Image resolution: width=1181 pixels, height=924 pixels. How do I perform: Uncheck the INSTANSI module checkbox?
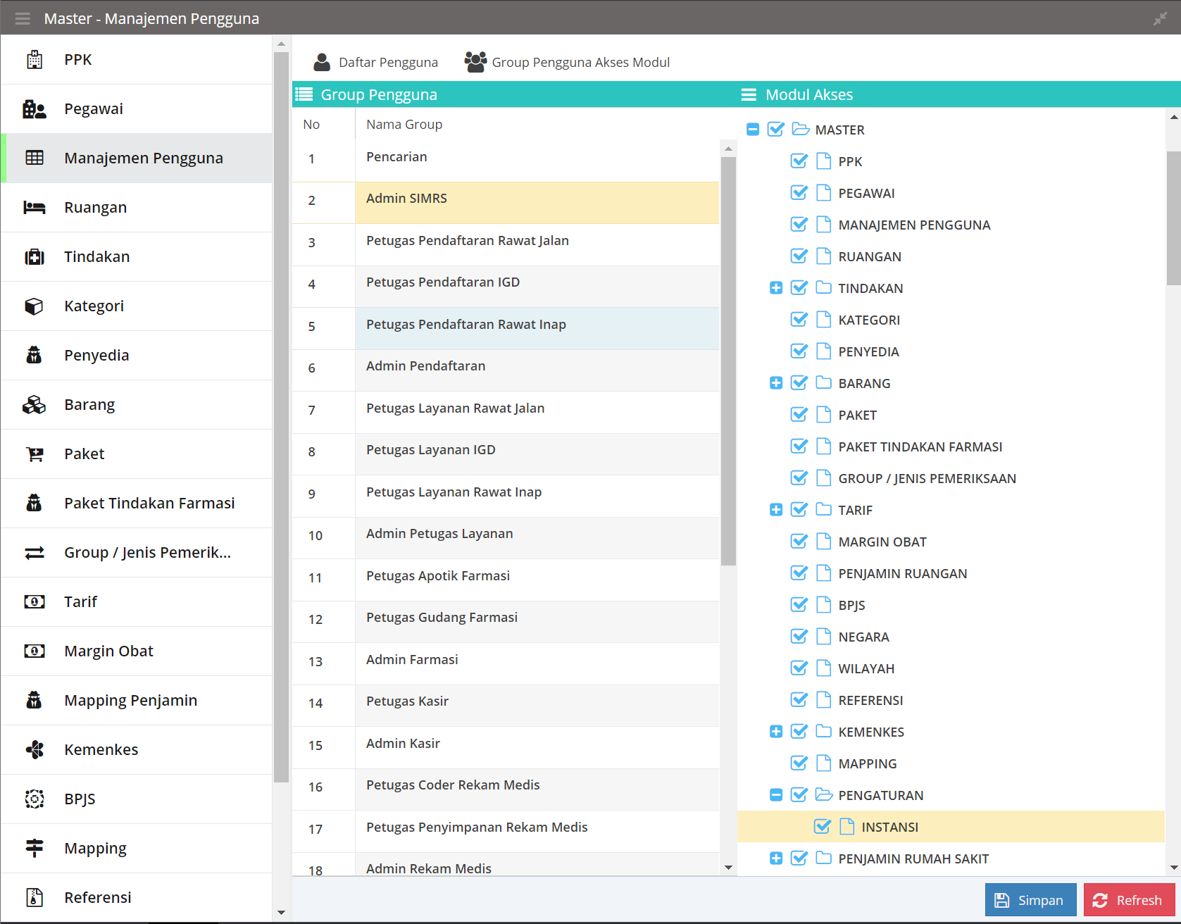pyautogui.click(x=822, y=827)
